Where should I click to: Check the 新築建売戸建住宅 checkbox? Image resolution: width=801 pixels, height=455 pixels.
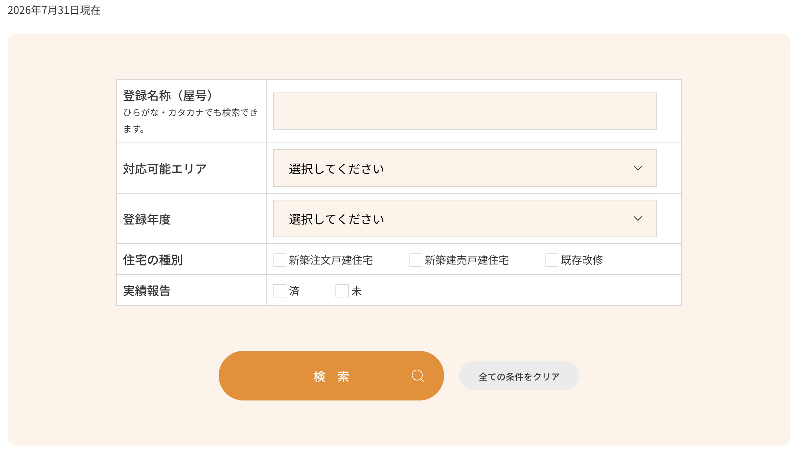pos(416,260)
